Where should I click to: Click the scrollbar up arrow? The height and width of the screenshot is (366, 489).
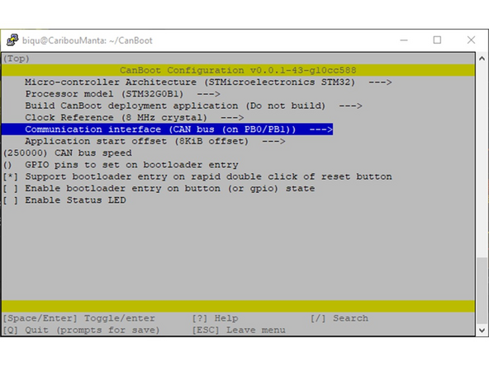tap(482, 59)
